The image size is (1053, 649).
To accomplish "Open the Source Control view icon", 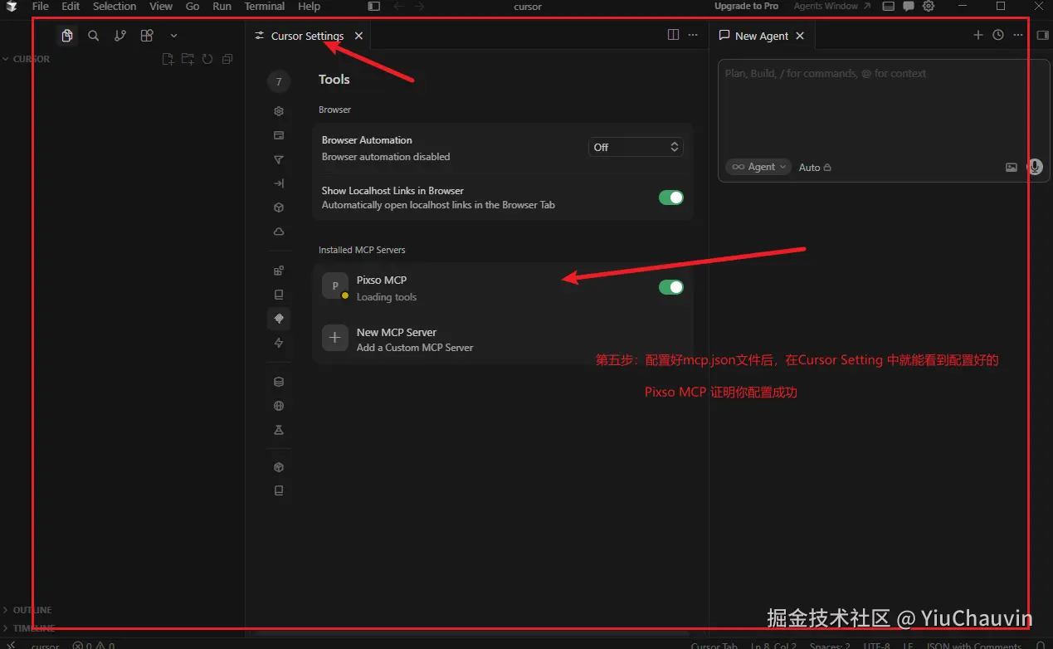I will click(120, 36).
